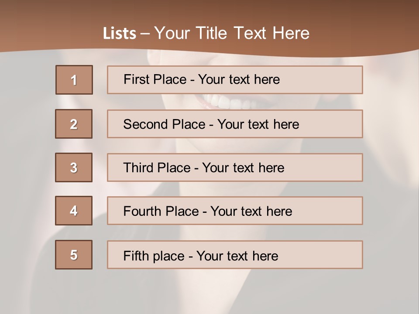Image resolution: width=419 pixels, height=314 pixels.
Task: Click the word Fourth in the list
Action: pos(142,211)
